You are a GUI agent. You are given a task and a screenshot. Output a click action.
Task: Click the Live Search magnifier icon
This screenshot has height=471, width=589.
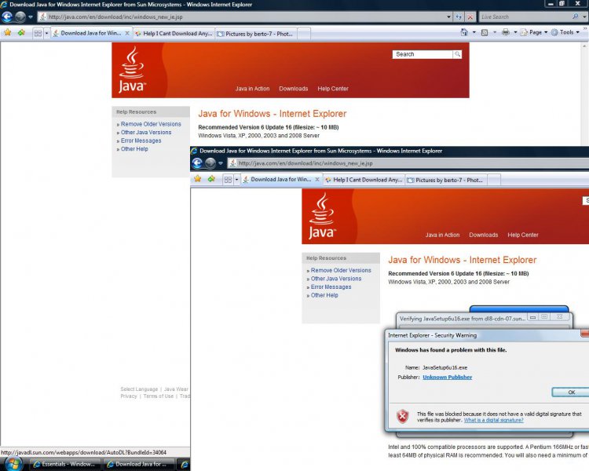576,16
